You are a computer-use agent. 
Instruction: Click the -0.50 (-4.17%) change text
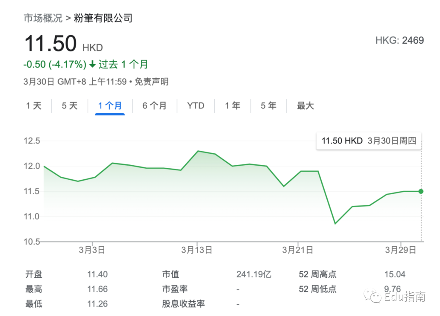(x=55, y=64)
